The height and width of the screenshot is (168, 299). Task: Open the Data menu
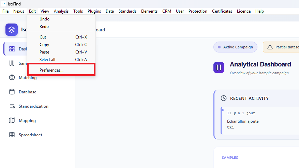click(110, 11)
